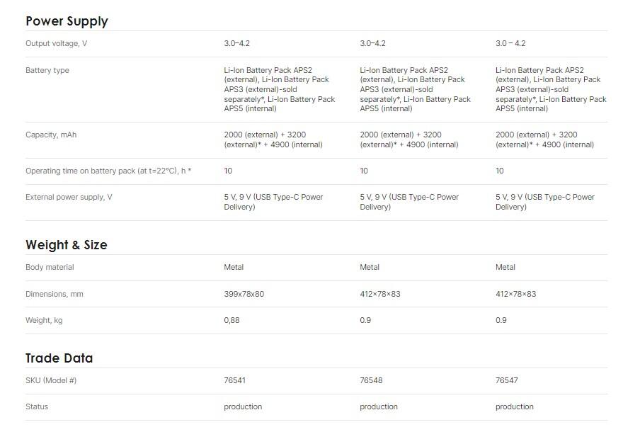The image size is (623, 427).
Task: Select SKU number 76541
Action: click(235, 381)
